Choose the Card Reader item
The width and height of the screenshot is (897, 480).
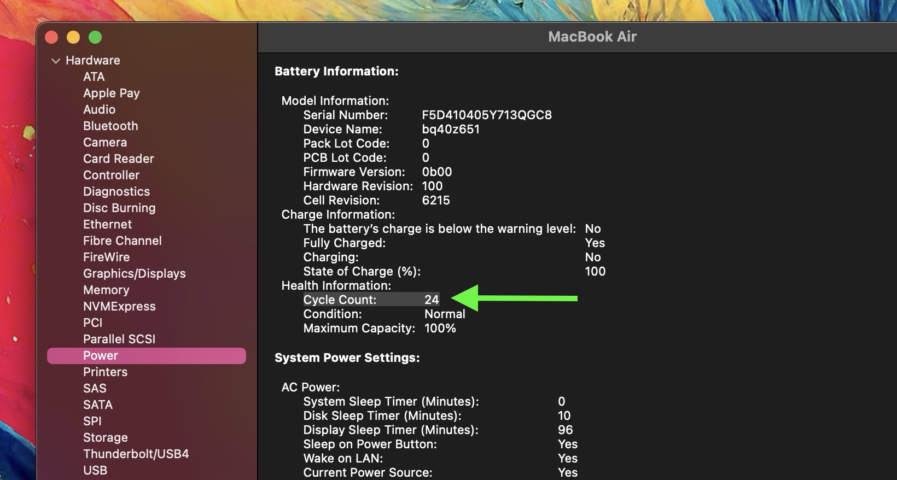(119, 159)
